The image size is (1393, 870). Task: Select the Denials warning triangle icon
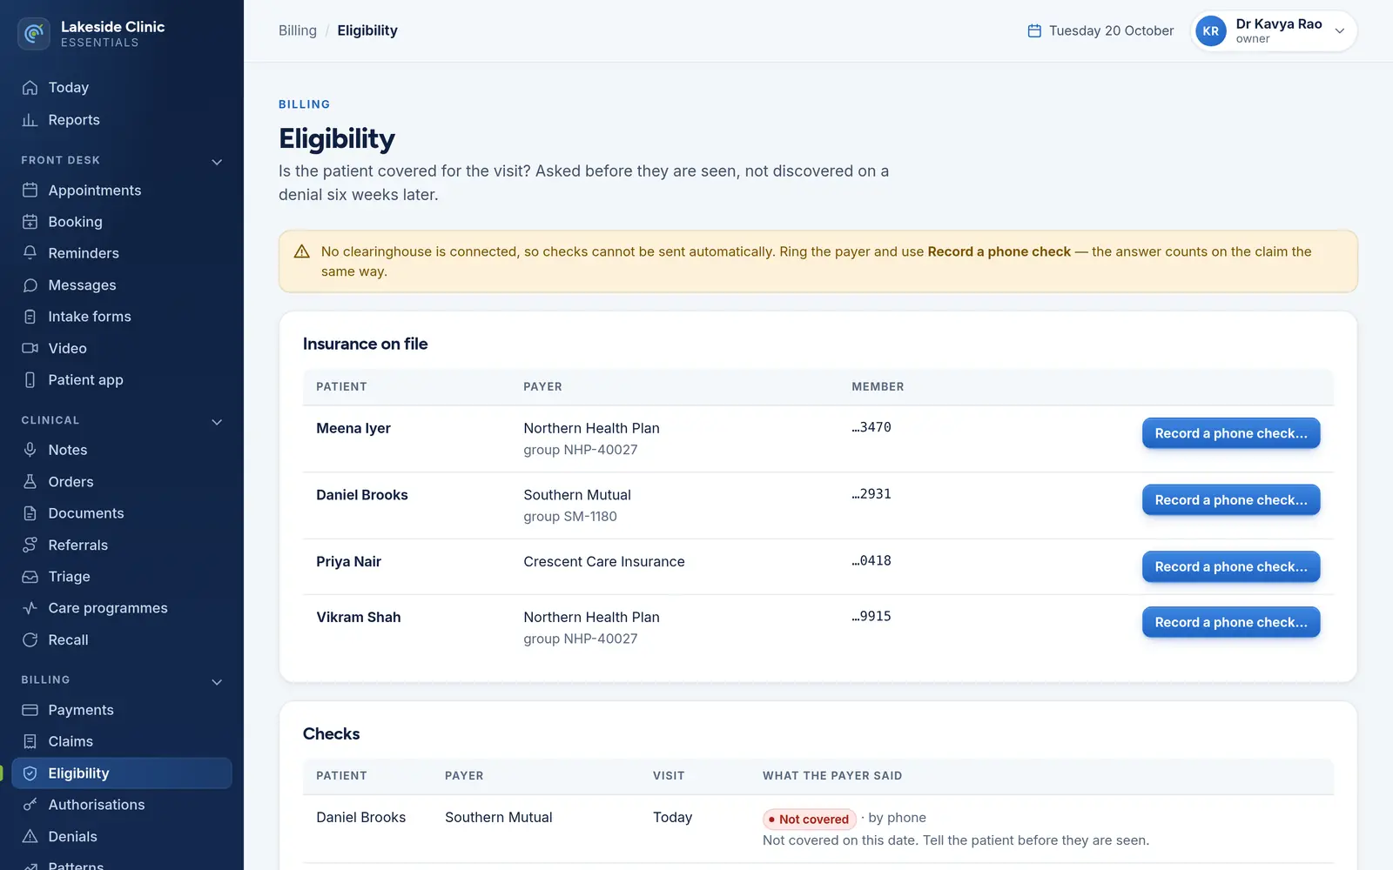point(30,837)
